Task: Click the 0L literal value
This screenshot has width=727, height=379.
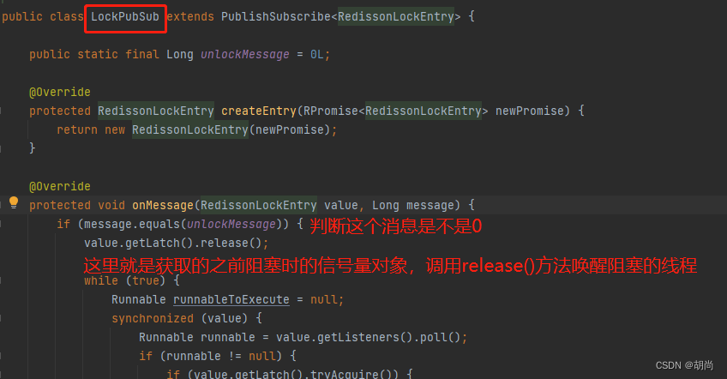Action: pos(317,54)
